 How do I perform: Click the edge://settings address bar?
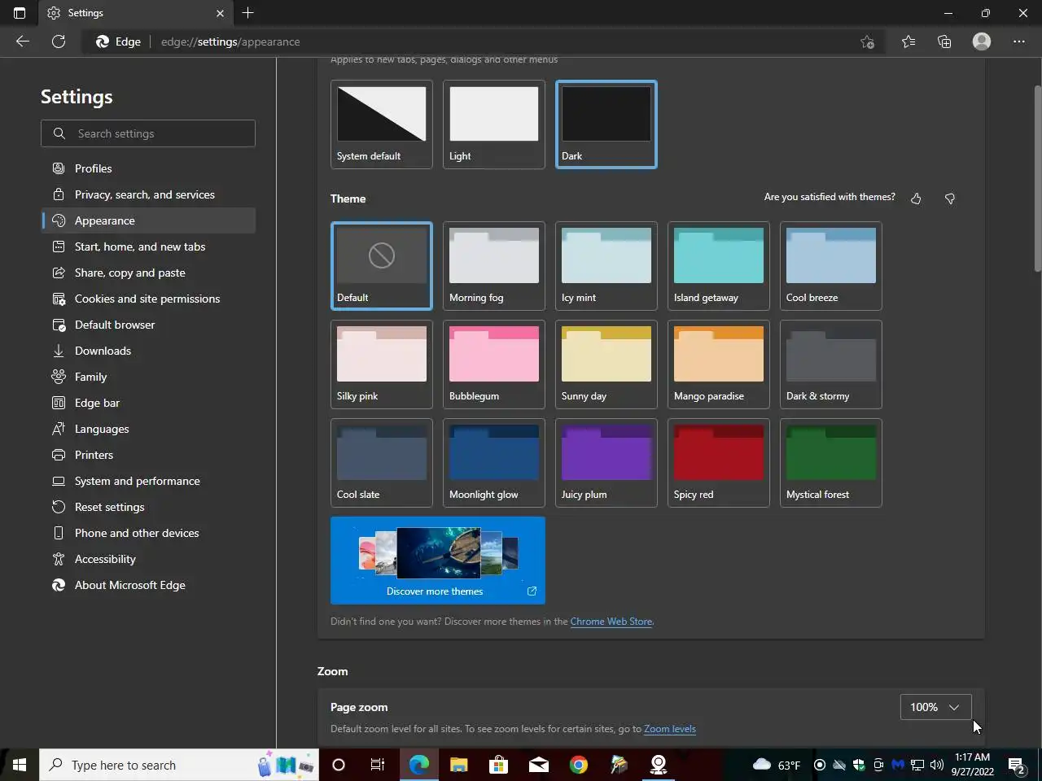(x=484, y=41)
